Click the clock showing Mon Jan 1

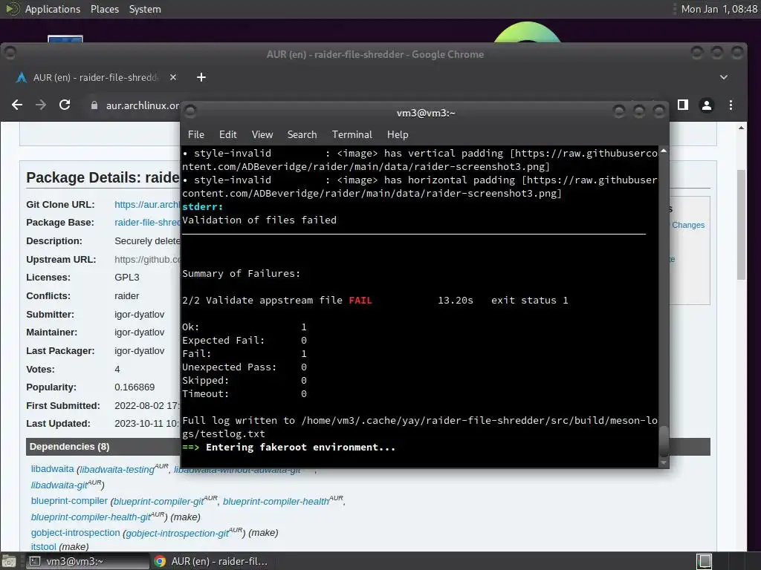(x=719, y=9)
